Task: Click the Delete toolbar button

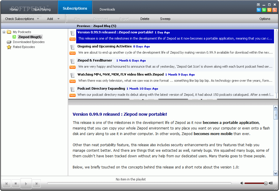Action: pos(145,19)
